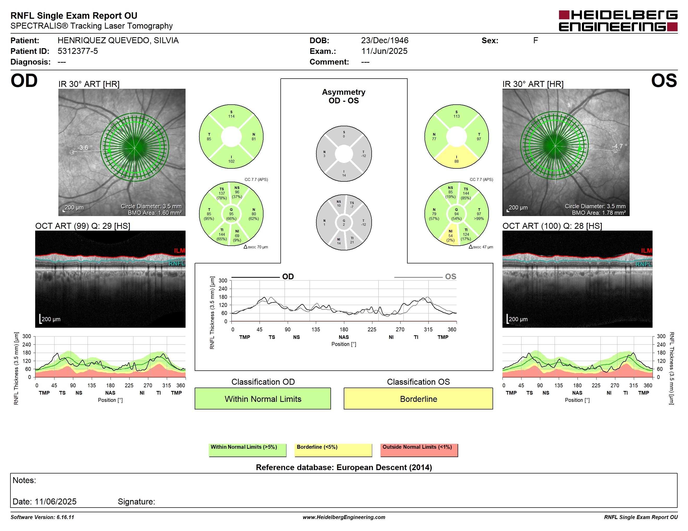Screen dimensions: 688x531
Task: Click OD TS sector 137 (78%)
Action: pyautogui.click(x=222, y=194)
